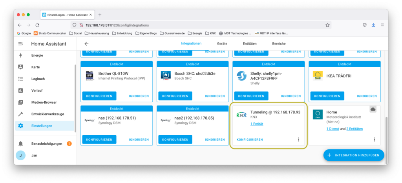Switch to the Entitäten tab
This screenshot has height=183, width=402.
[250, 44]
